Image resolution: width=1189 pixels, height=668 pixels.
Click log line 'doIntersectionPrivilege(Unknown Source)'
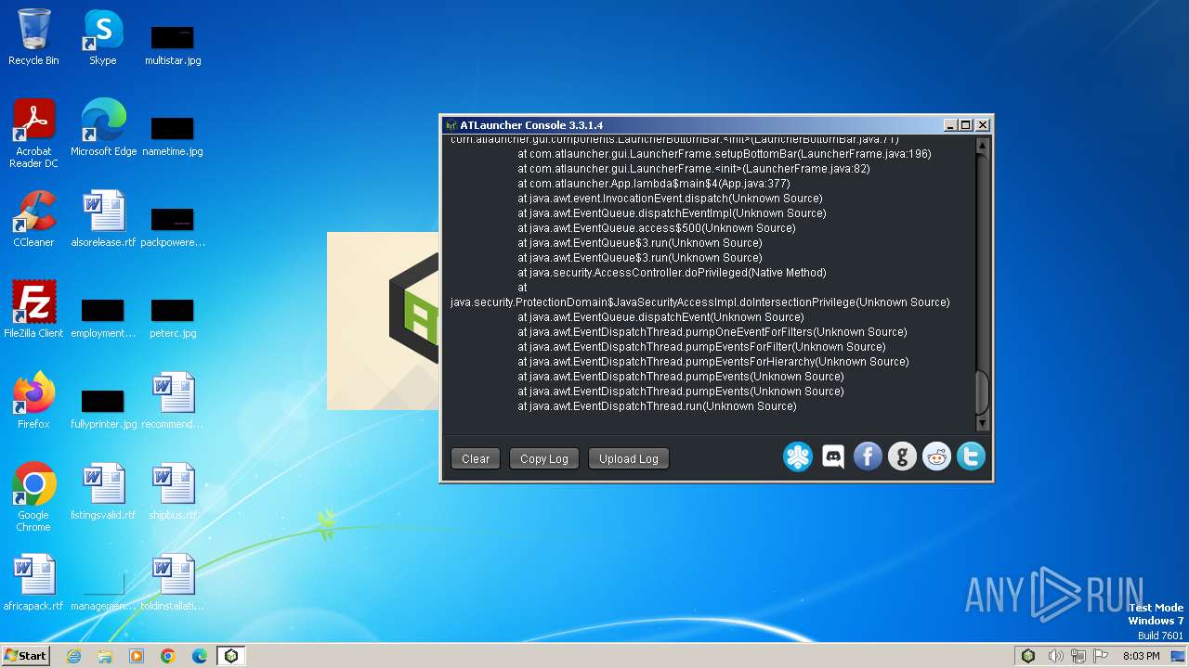[700, 302]
